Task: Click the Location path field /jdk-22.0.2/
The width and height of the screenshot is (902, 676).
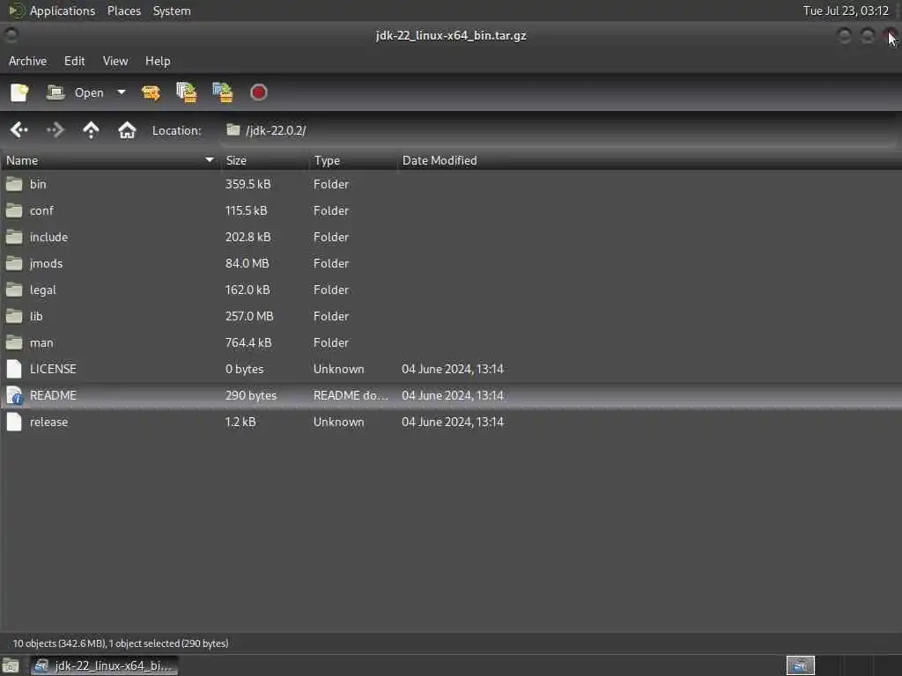Action: [558, 130]
